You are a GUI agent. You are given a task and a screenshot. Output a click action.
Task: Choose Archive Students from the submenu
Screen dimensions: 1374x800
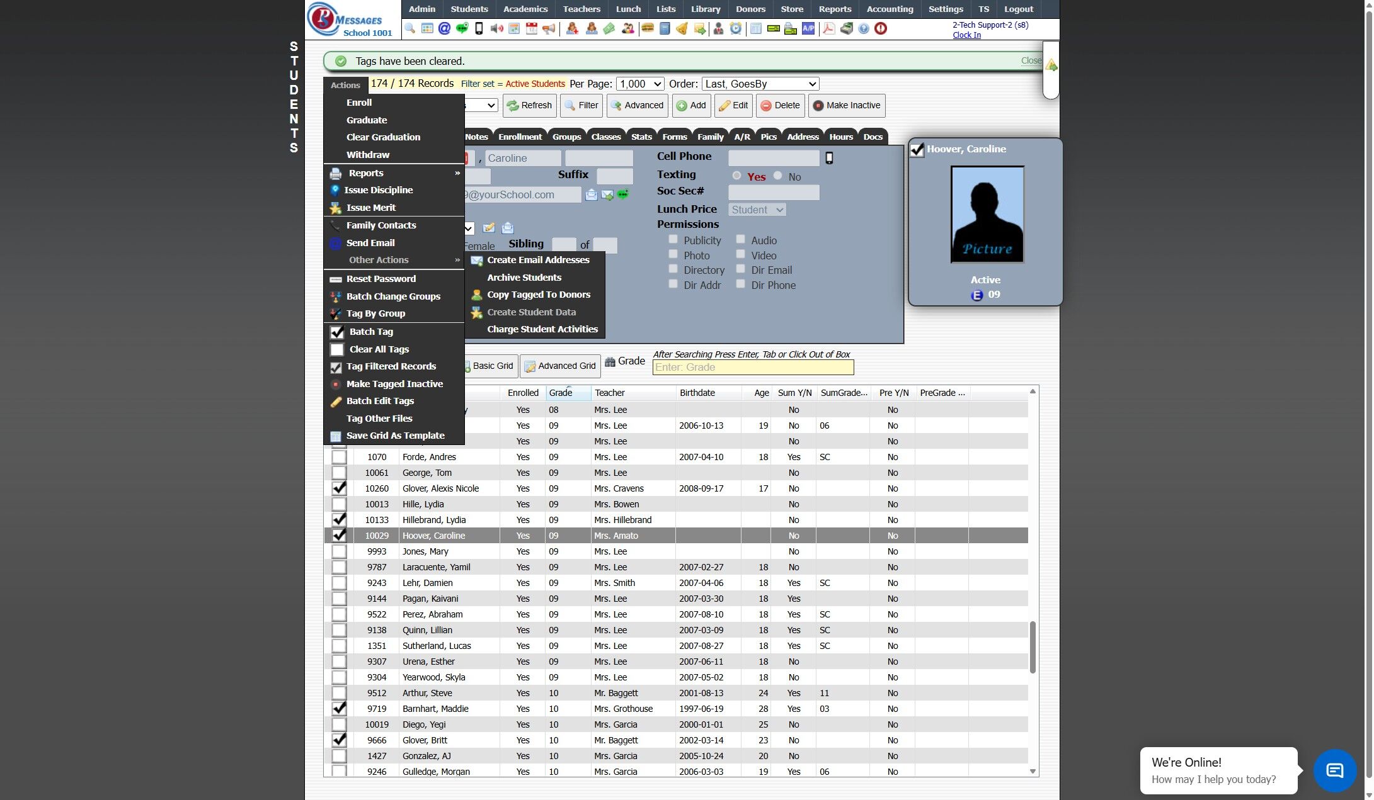click(524, 278)
